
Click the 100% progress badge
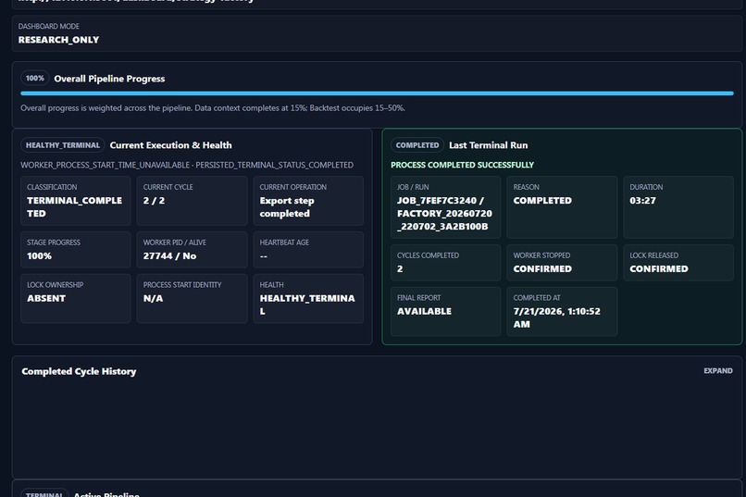click(35, 78)
